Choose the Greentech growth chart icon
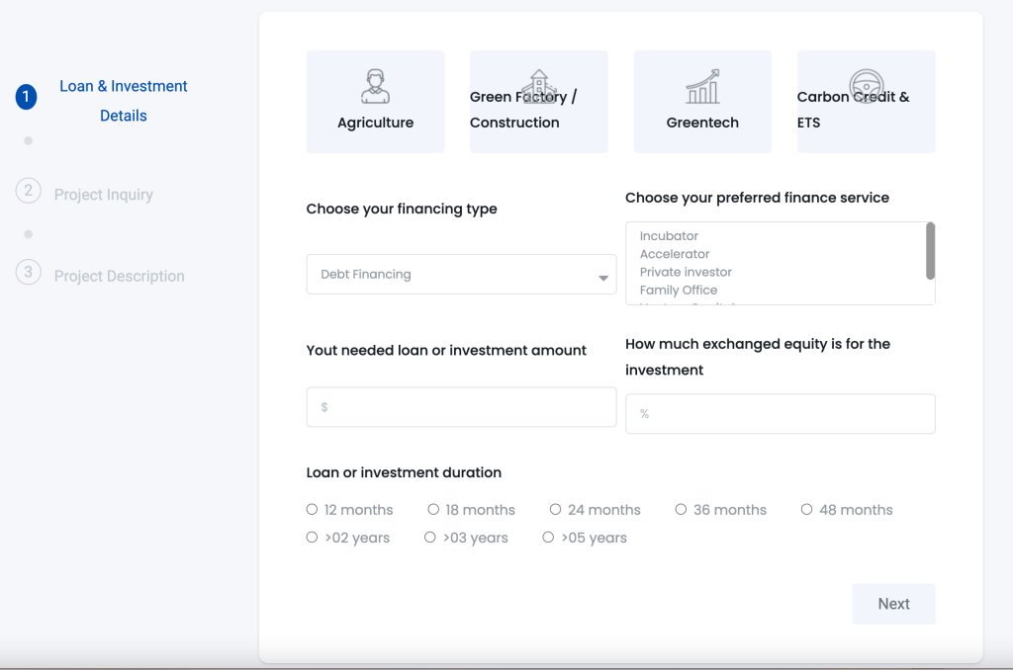1013x670 pixels. coord(702,86)
